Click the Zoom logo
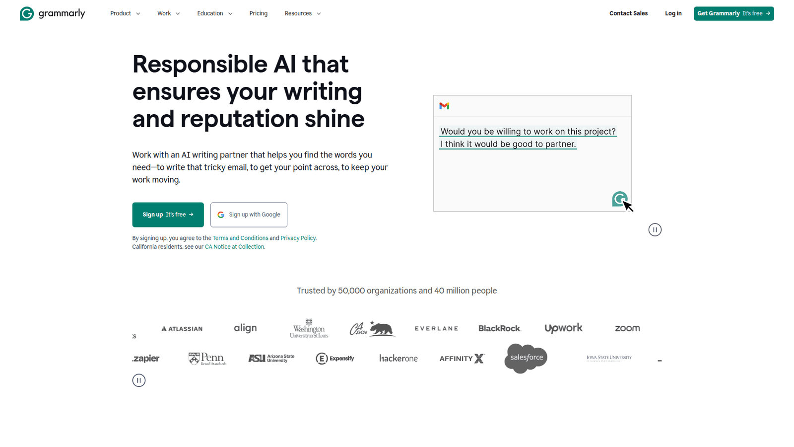Image resolution: width=794 pixels, height=447 pixels. click(627, 328)
